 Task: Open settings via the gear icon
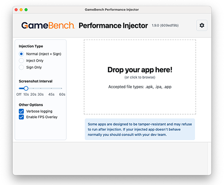[202, 25]
